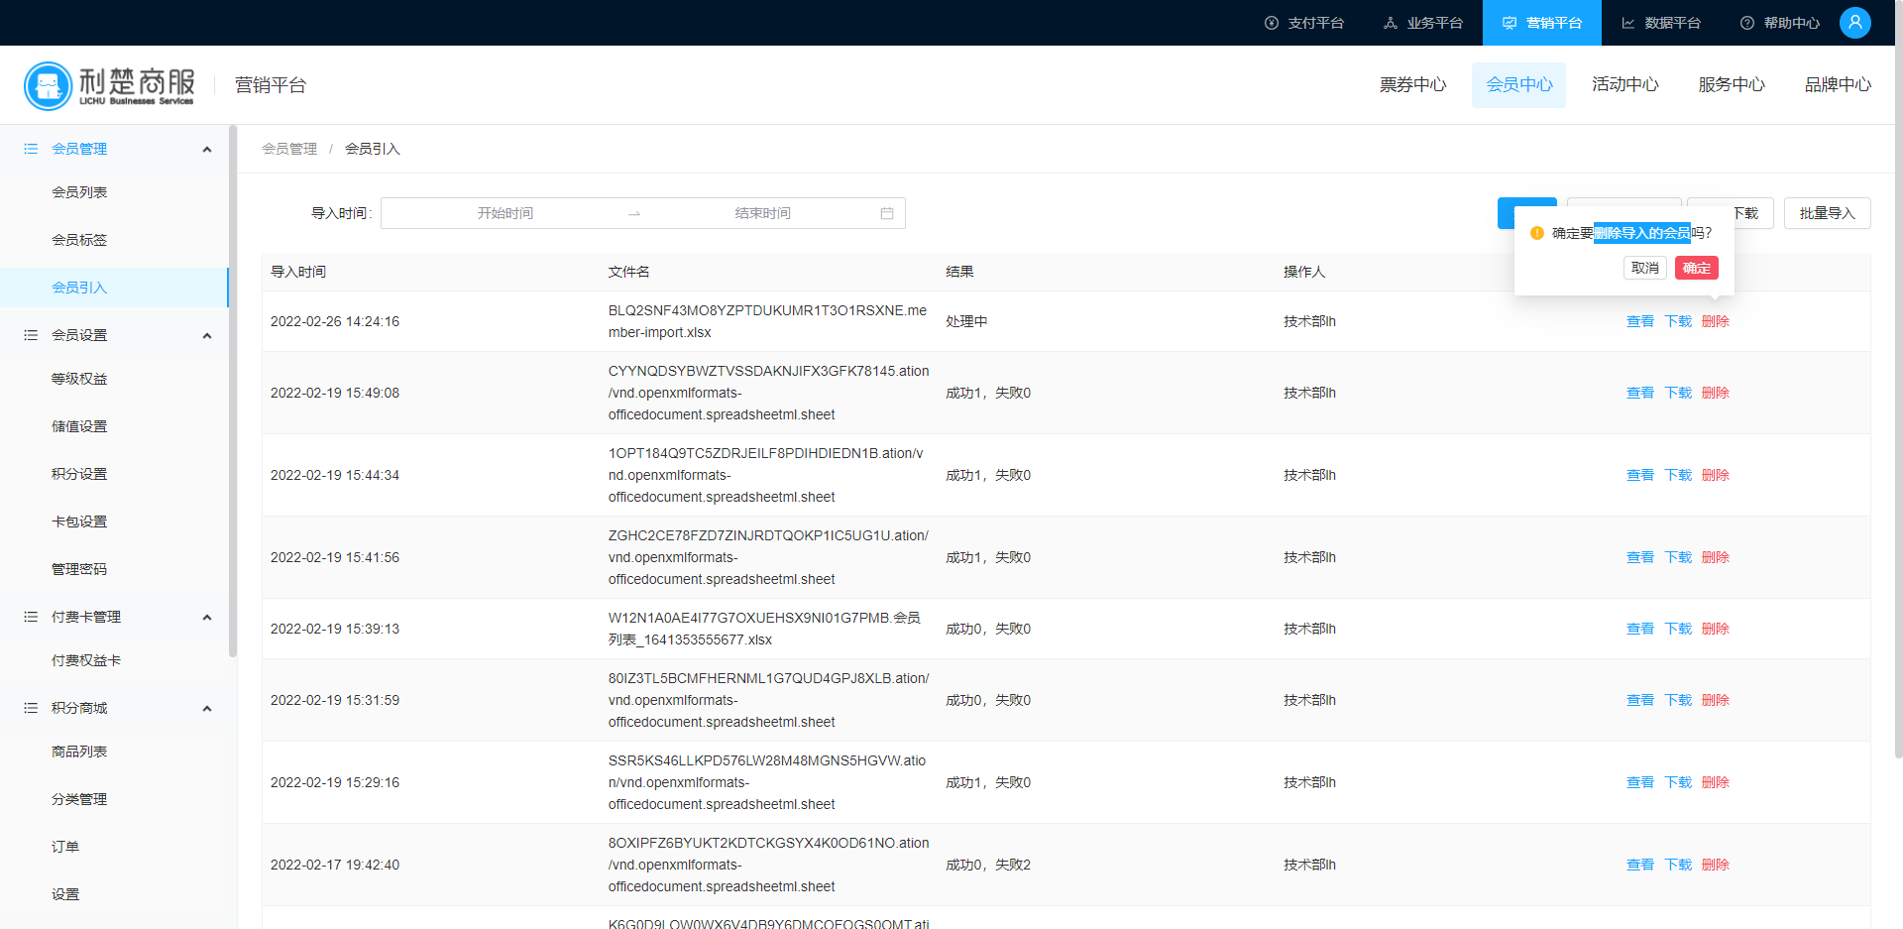Click the 批量导入 button
Screen dimensions: 1903x929
click(1827, 213)
